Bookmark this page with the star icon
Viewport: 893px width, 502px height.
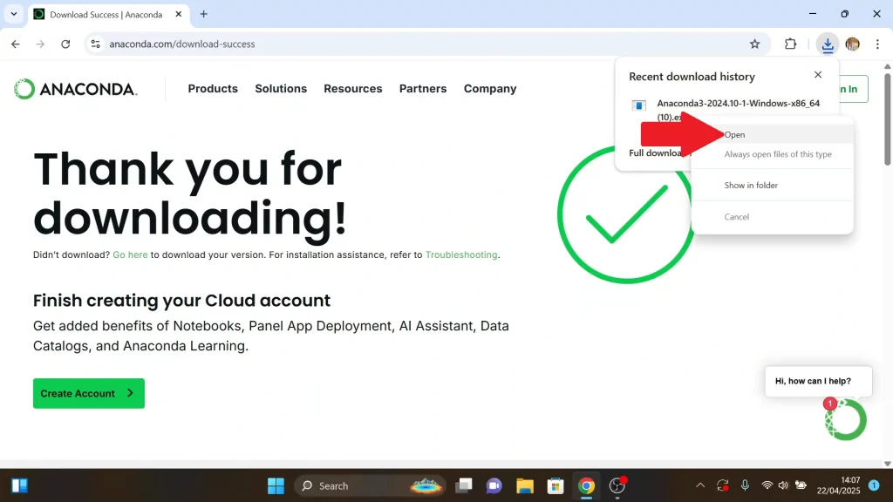[x=754, y=44]
